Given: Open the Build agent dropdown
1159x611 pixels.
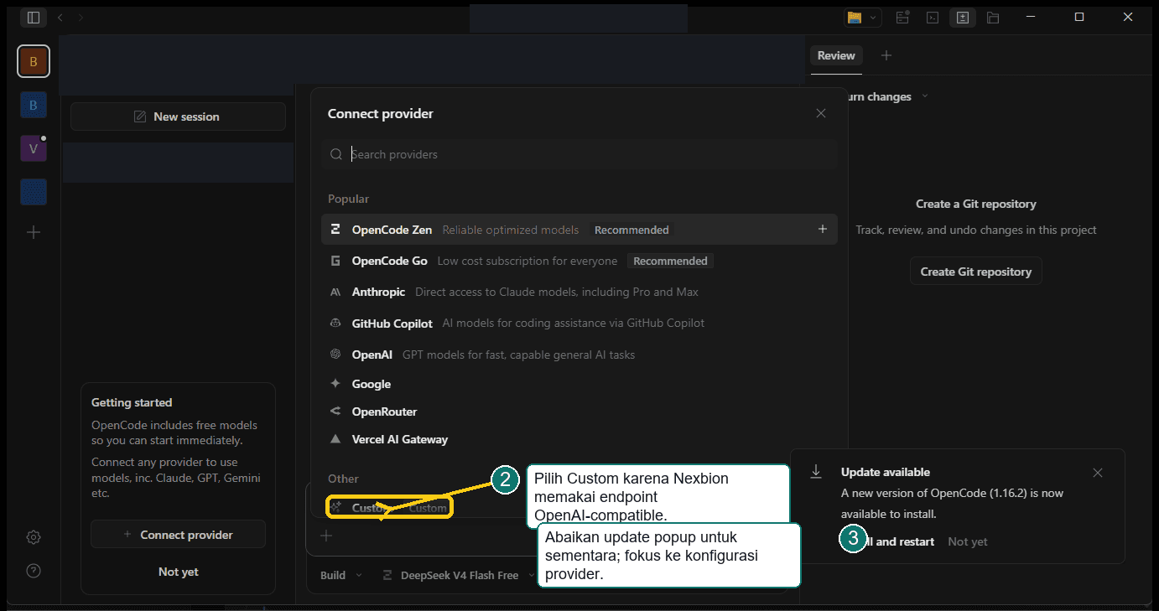Looking at the screenshot, I should pos(341,575).
